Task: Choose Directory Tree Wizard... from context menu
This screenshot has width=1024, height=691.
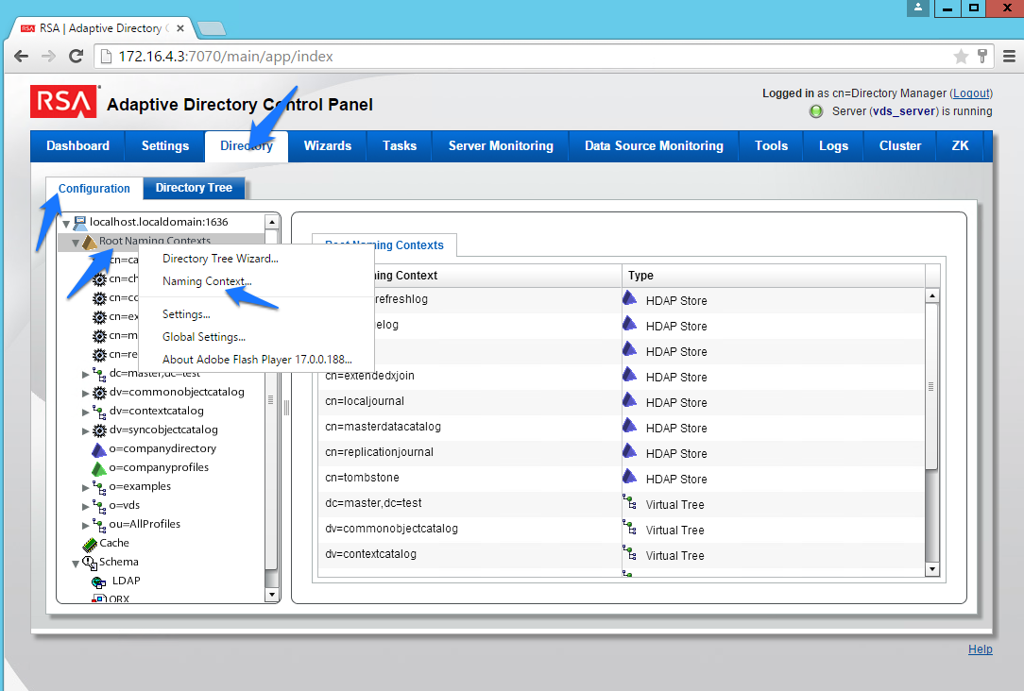Action: pos(256,259)
